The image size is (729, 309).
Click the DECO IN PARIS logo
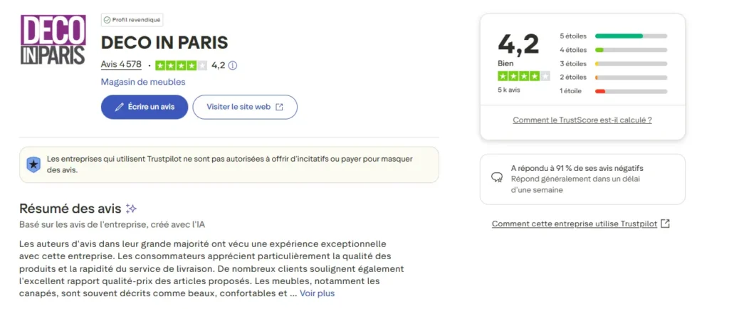click(x=53, y=41)
